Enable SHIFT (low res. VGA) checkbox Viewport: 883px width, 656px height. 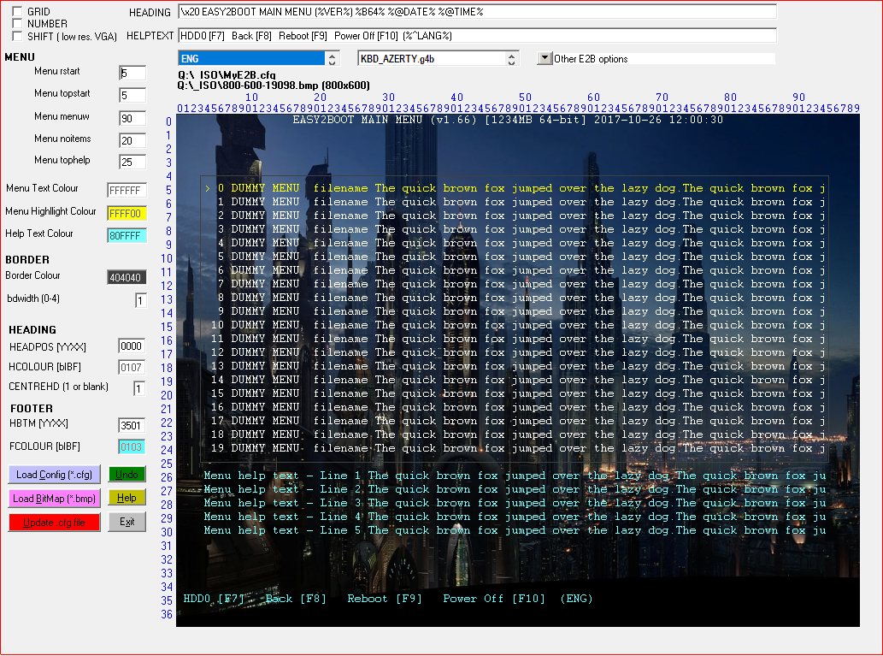coord(17,36)
